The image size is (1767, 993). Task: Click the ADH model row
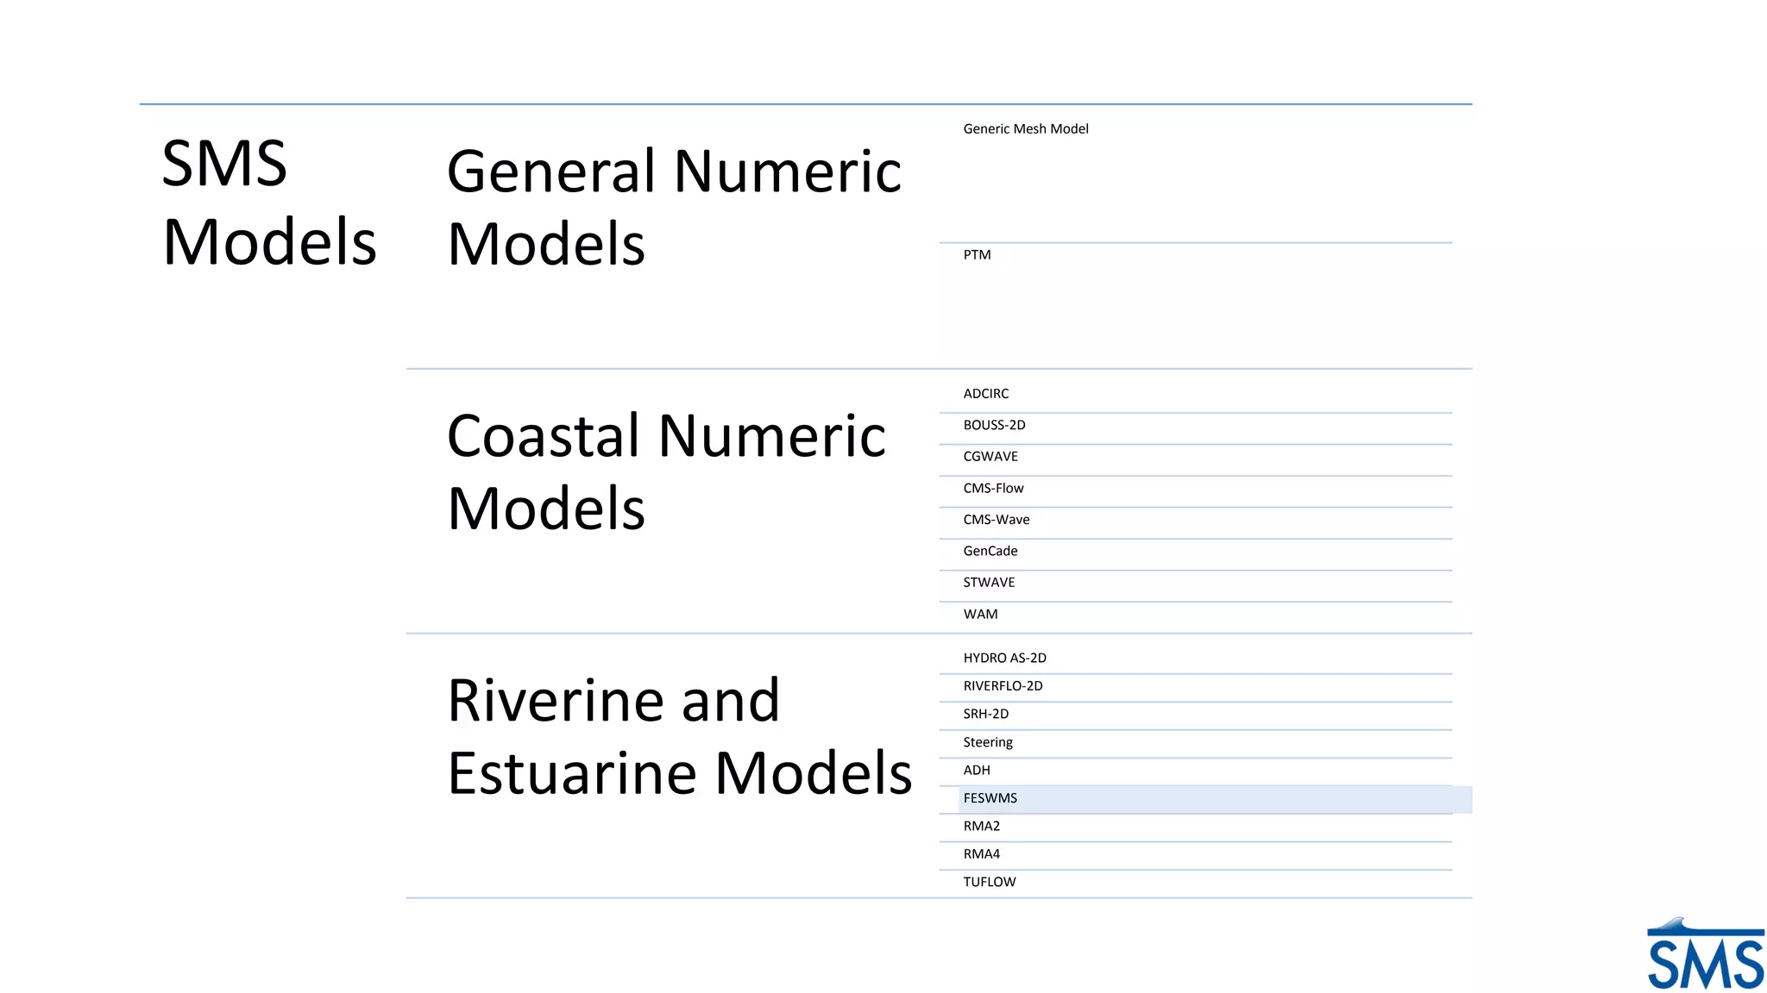point(976,770)
